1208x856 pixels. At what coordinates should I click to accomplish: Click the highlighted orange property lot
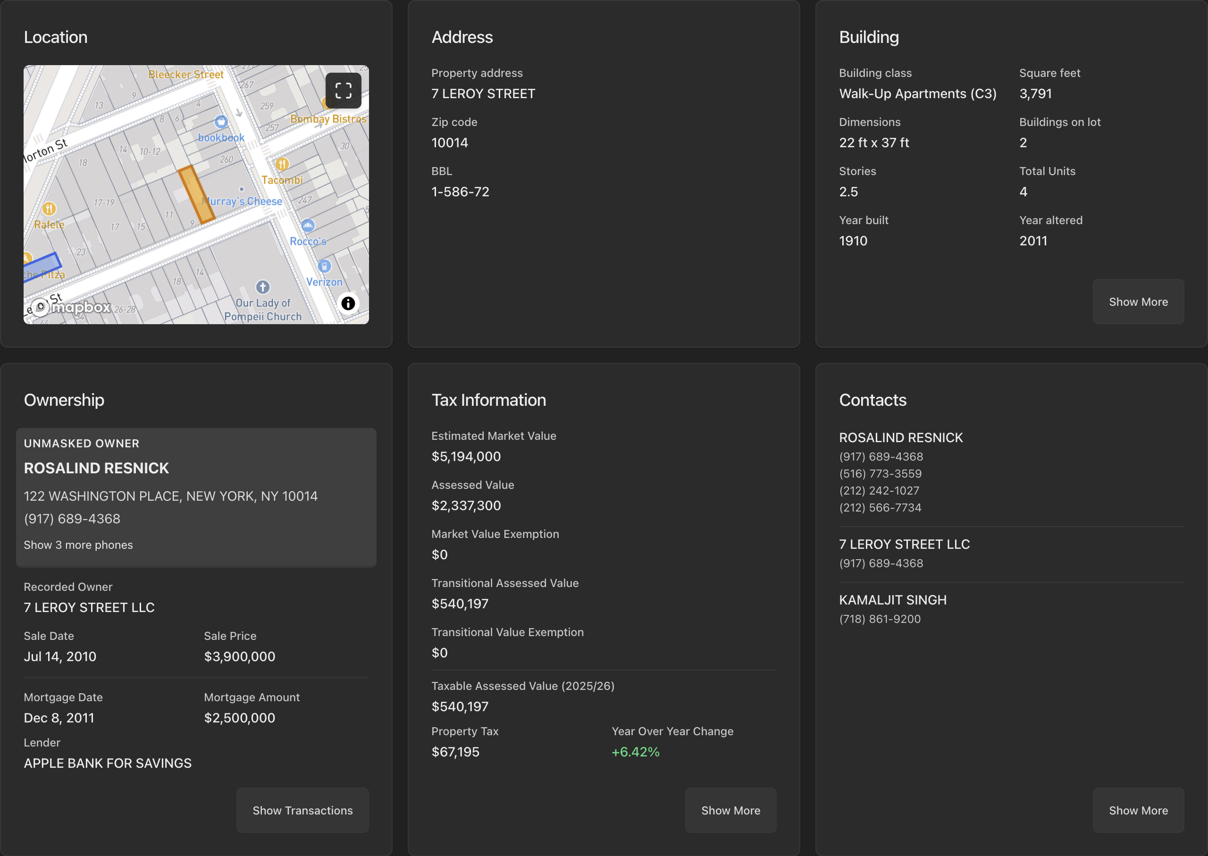[196, 194]
